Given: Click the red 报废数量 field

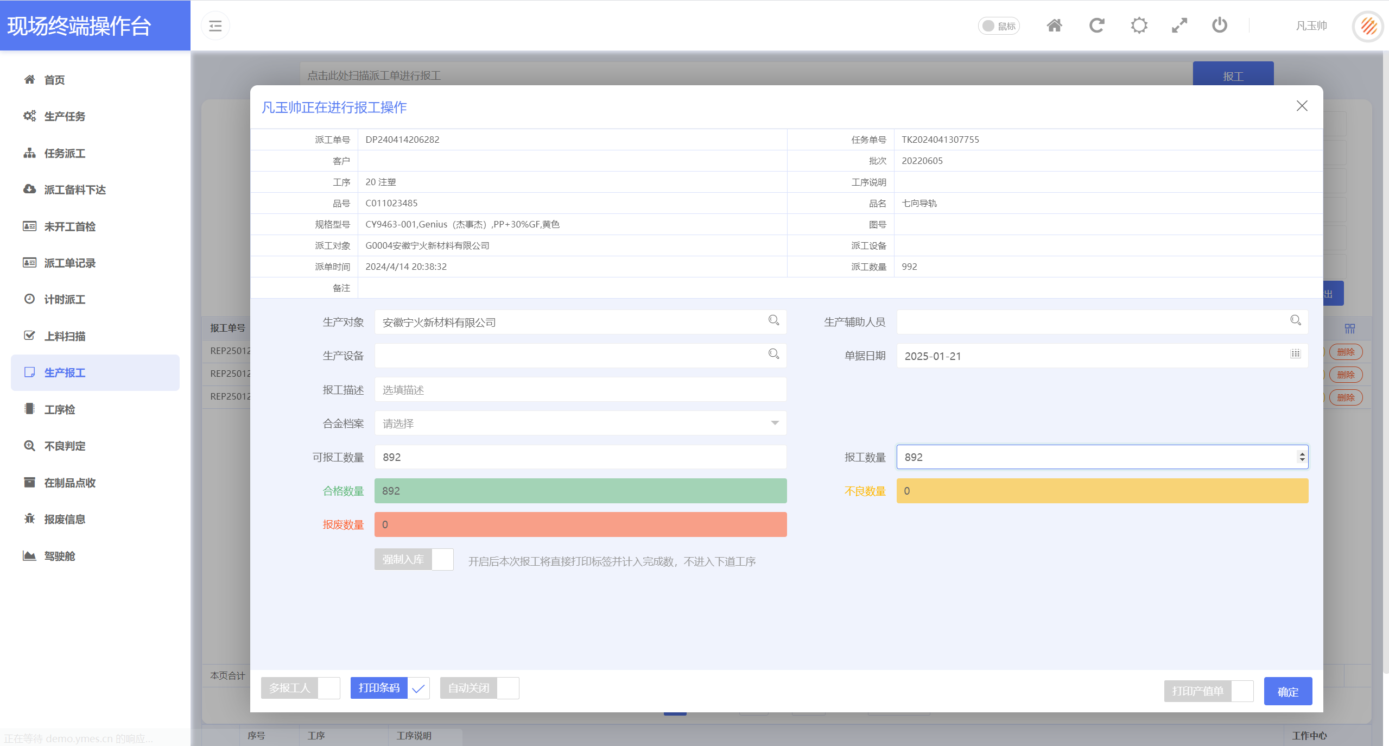Looking at the screenshot, I should click(x=580, y=524).
